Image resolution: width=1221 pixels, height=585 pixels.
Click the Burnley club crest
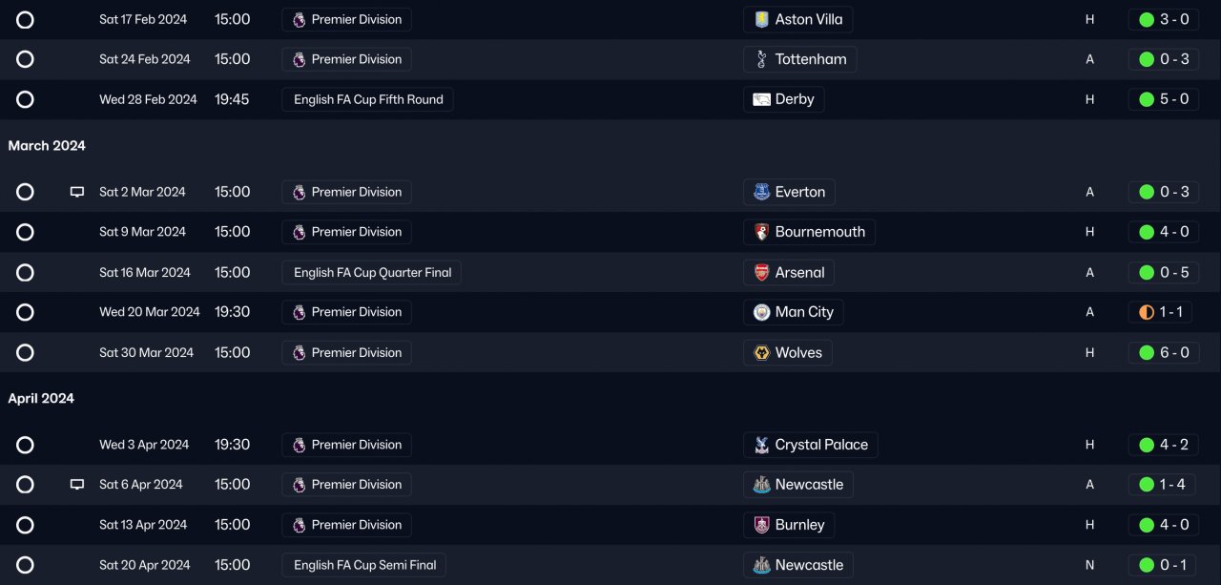coord(761,525)
